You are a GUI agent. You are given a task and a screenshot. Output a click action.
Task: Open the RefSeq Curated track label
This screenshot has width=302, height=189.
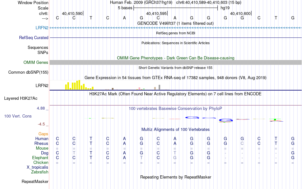[x=33, y=37]
